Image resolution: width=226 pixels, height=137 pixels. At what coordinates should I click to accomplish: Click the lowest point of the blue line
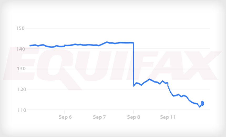point(200,107)
